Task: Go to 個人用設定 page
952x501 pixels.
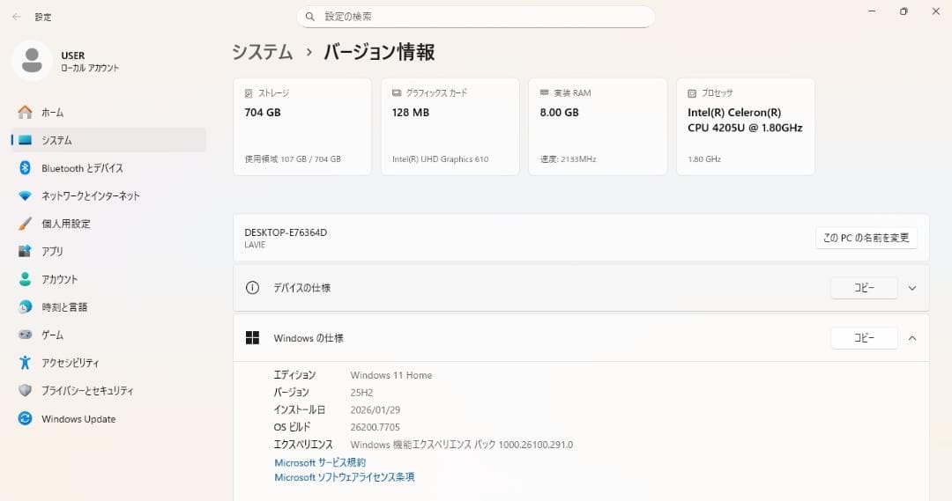Action: [x=108, y=224]
